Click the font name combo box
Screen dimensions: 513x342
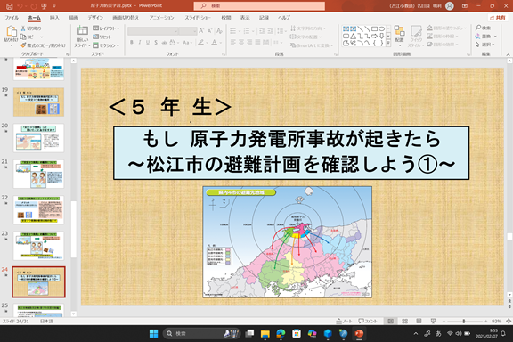153,31
